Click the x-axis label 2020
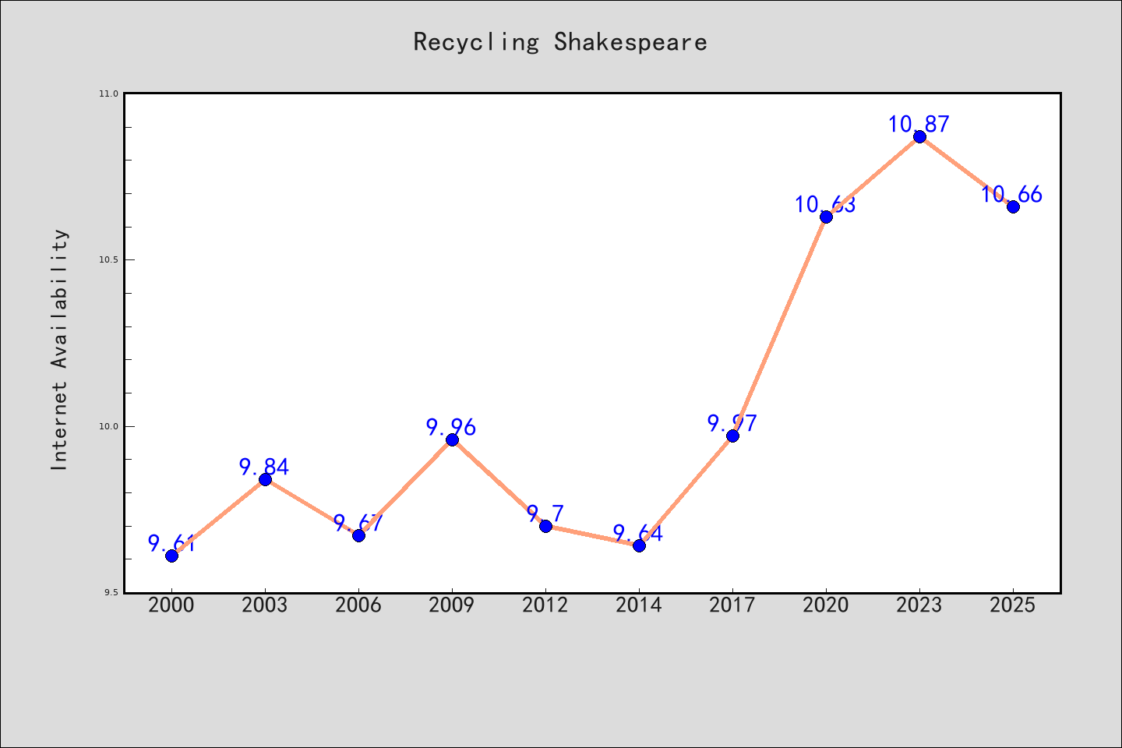1122x748 pixels. point(826,605)
